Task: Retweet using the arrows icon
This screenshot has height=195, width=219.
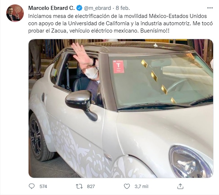Action: click(79, 186)
